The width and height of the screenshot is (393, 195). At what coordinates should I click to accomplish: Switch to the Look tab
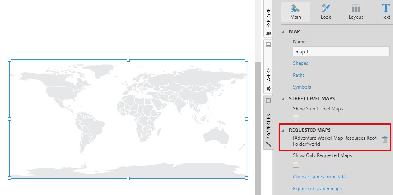click(x=326, y=12)
